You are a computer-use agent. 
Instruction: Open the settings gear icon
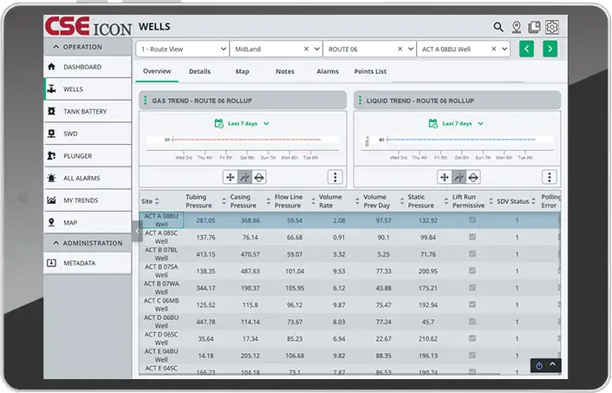coord(552,27)
